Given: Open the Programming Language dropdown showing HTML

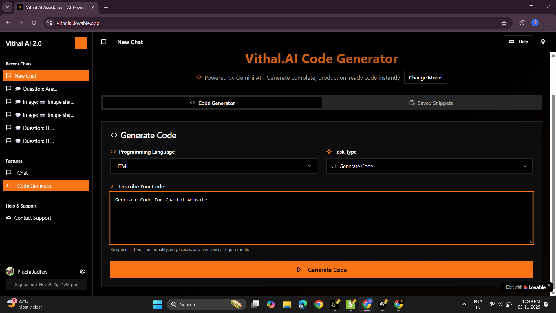Looking at the screenshot, I should 214,166.
